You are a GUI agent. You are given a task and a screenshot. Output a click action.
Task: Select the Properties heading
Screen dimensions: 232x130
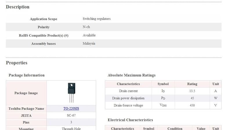(17, 63)
